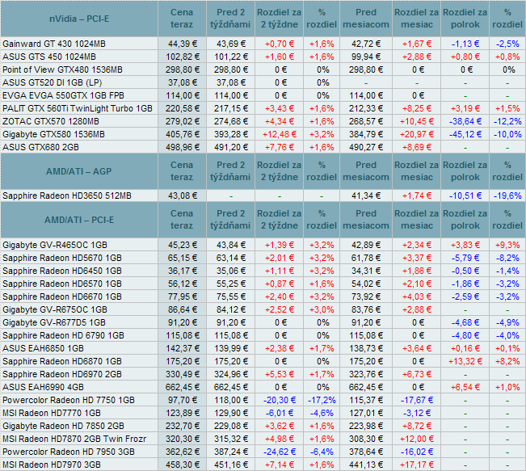Select the -12,2% percentage cell
Screen dimensions: 526x471
point(507,121)
